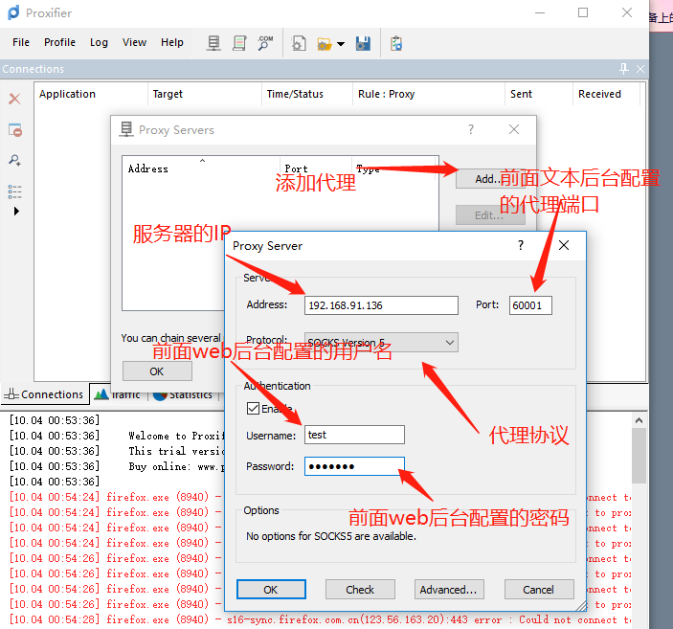
Task: Open the View menu
Action: coord(134,42)
